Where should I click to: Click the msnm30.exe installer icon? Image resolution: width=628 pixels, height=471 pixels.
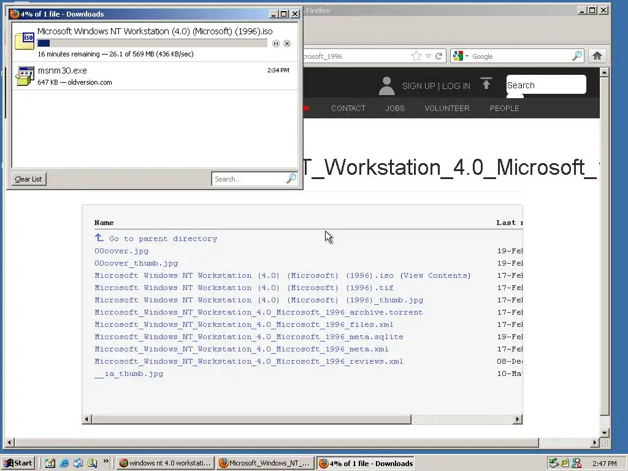click(x=25, y=76)
